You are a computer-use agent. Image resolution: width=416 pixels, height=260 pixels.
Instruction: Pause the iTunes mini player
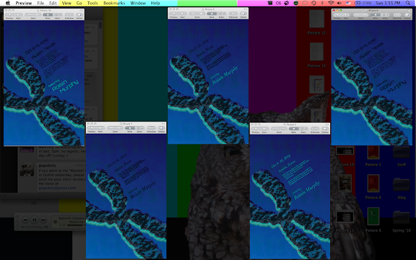point(34,220)
